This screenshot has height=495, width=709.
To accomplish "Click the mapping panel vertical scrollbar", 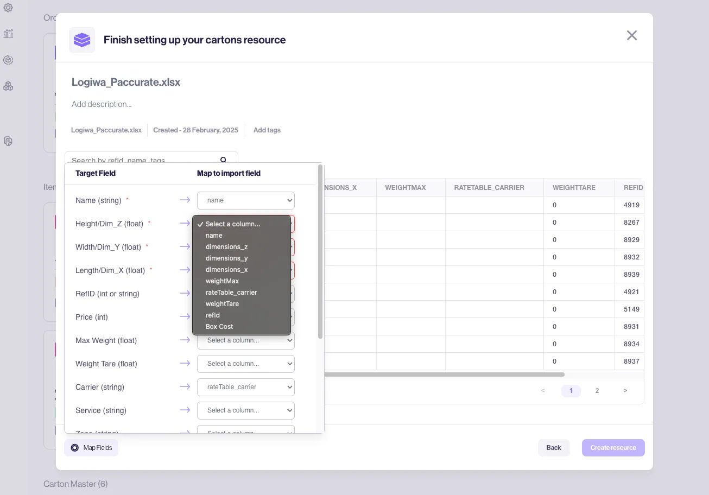I will 320,252.
